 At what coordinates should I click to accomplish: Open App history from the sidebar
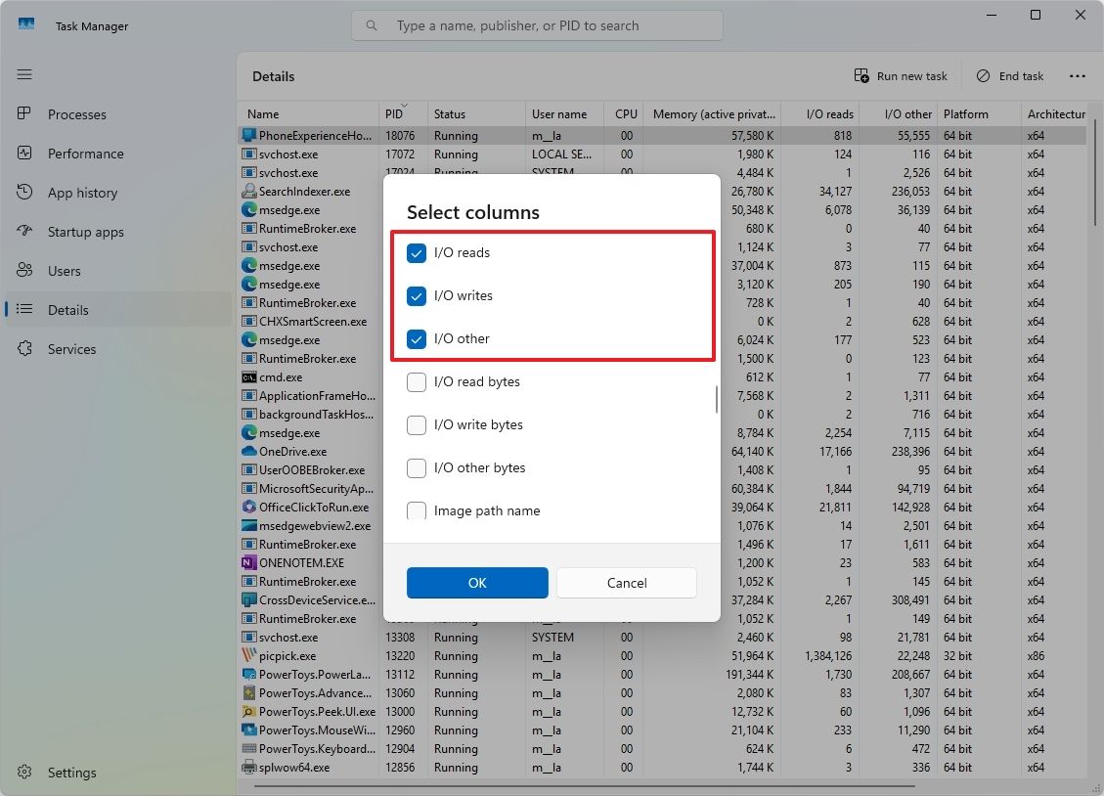(23, 193)
